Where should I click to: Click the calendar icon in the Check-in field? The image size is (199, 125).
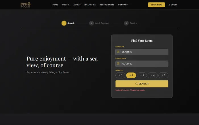(x=118, y=52)
